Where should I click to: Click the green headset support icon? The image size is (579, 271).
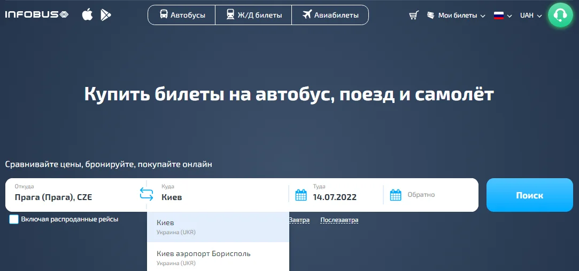(560, 15)
